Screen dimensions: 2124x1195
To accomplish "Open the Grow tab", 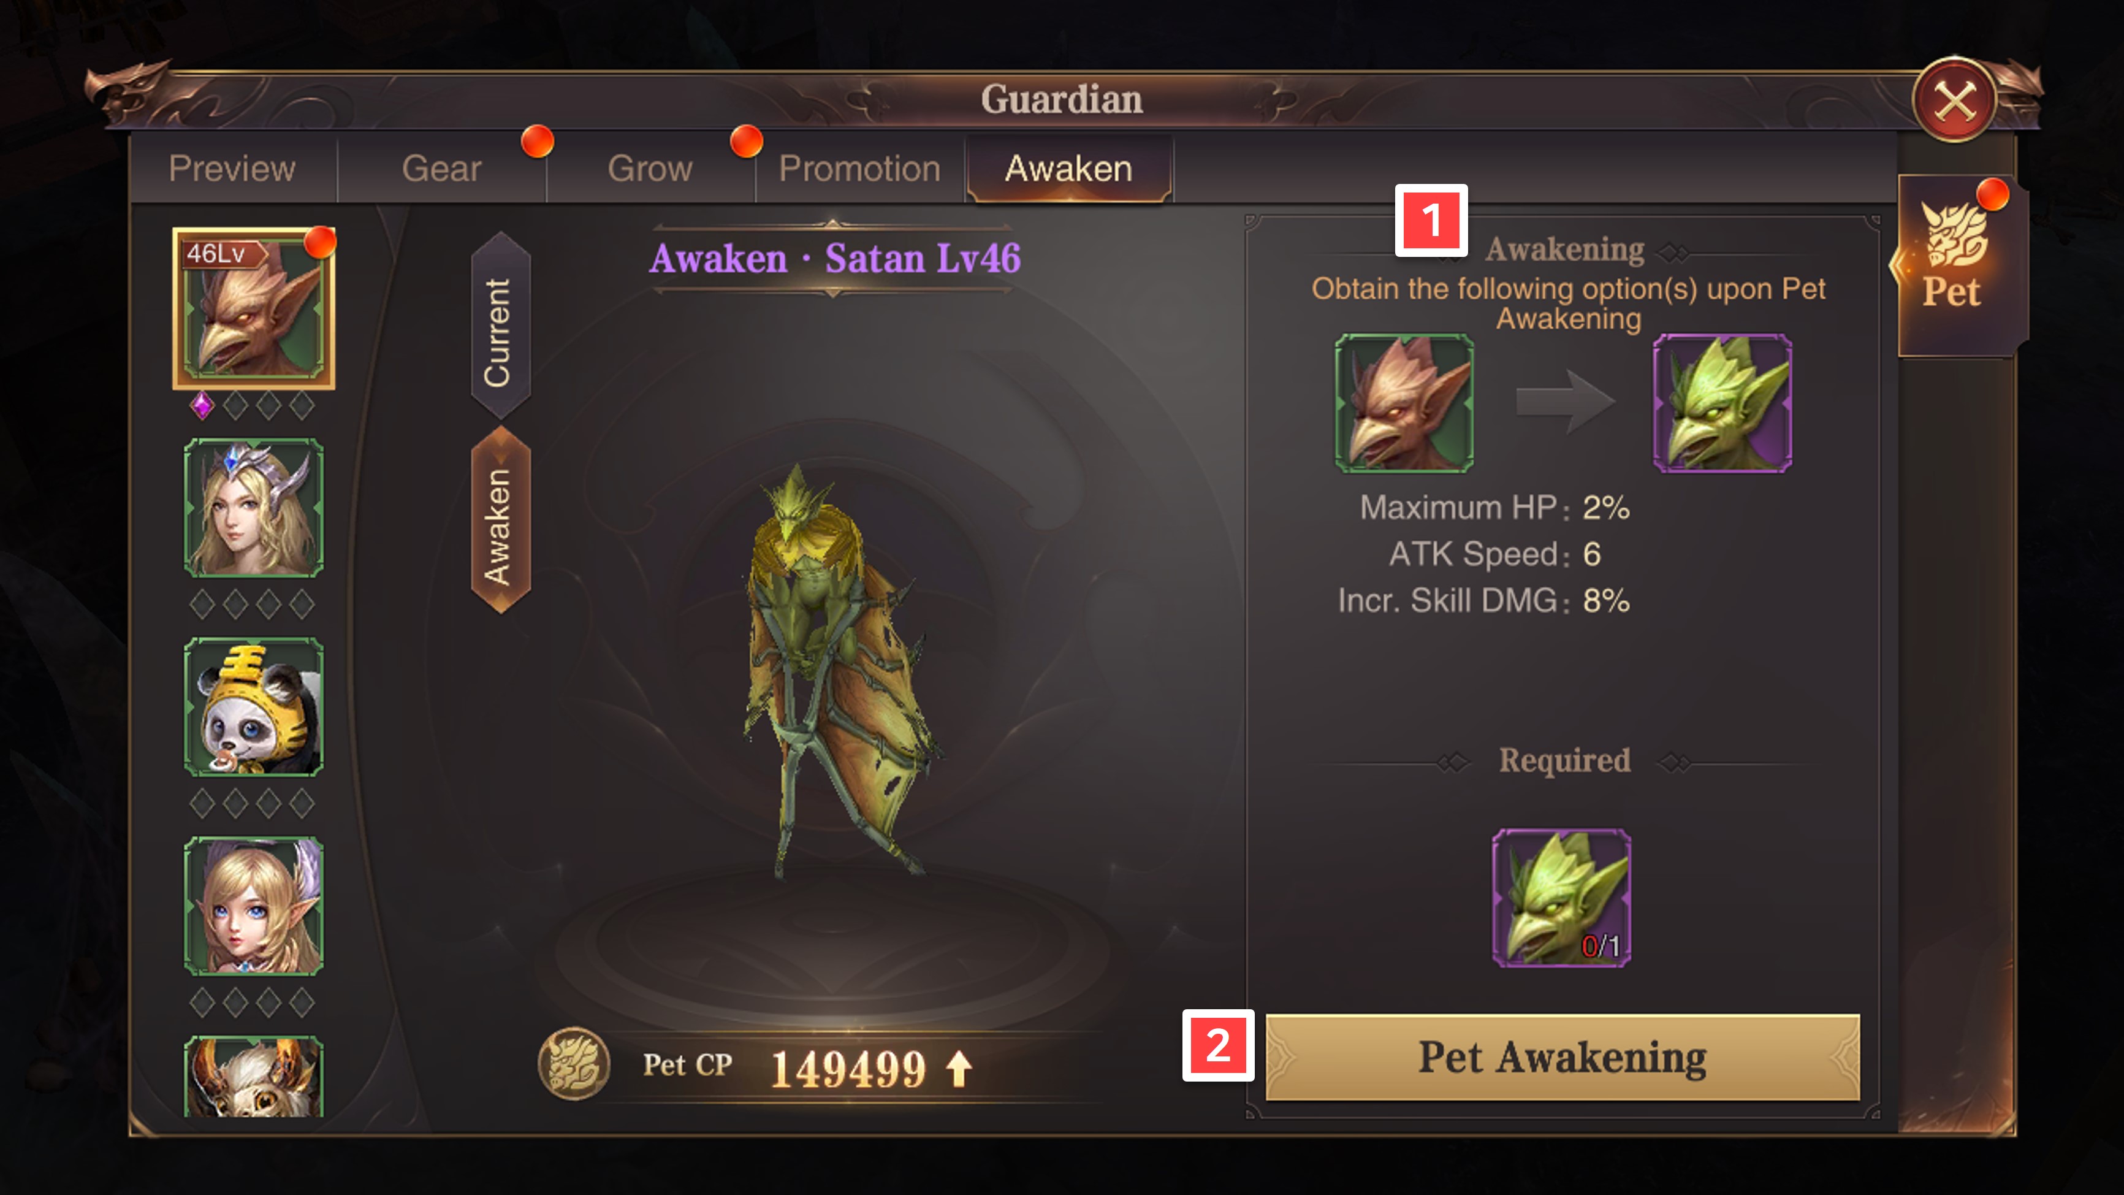I will click(650, 169).
